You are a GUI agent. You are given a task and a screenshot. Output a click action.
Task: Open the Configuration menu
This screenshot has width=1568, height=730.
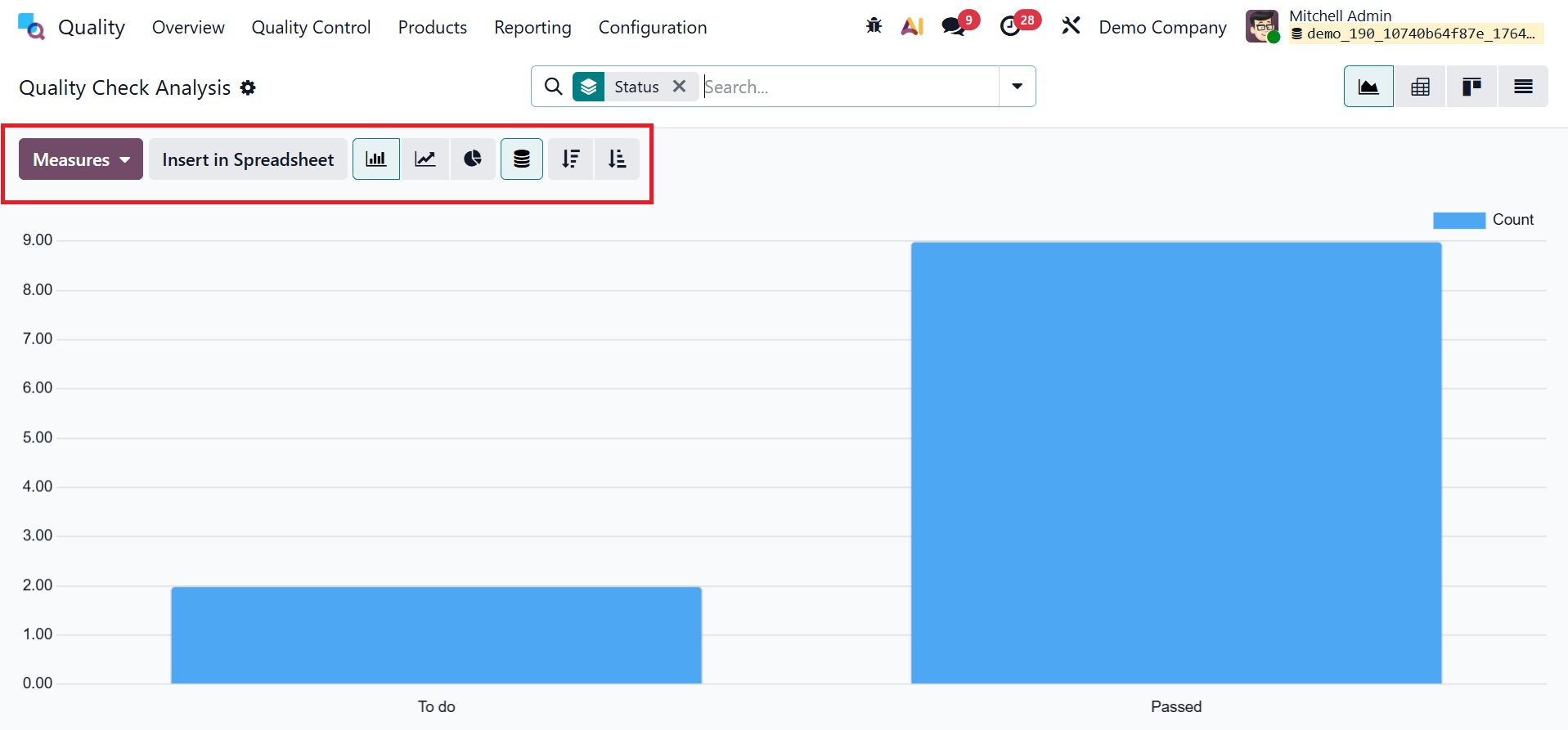point(653,27)
